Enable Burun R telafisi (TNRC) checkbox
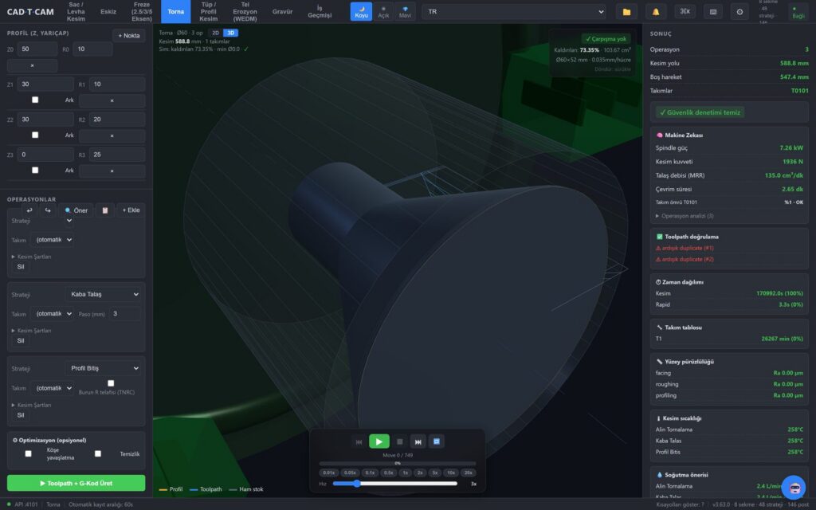816x510 pixels. 111,383
